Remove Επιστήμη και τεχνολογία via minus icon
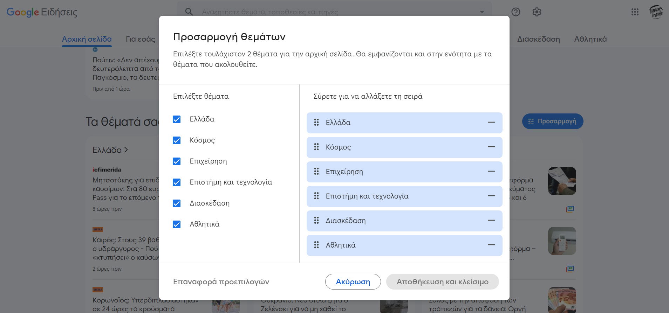669x313 pixels. (x=491, y=196)
